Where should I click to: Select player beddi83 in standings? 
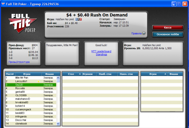[x=31, y=113]
